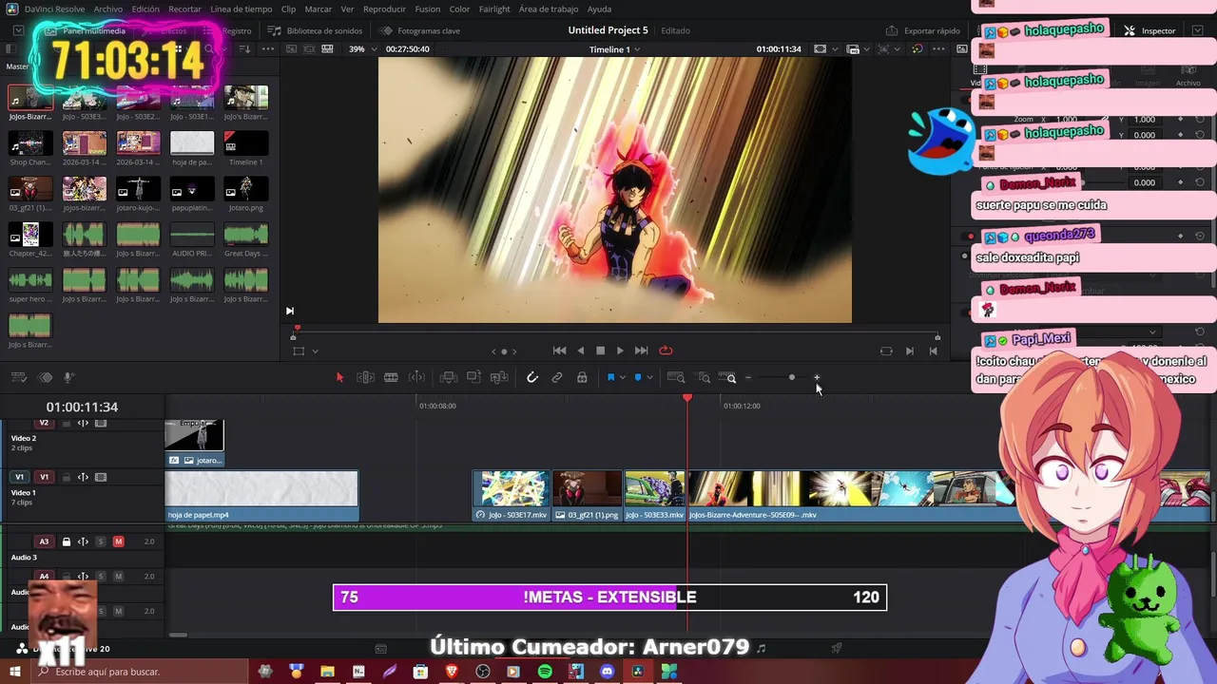The image size is (1217, 684).
Task: Disable Video 1 track filmstrip icon
Action: 101,477
